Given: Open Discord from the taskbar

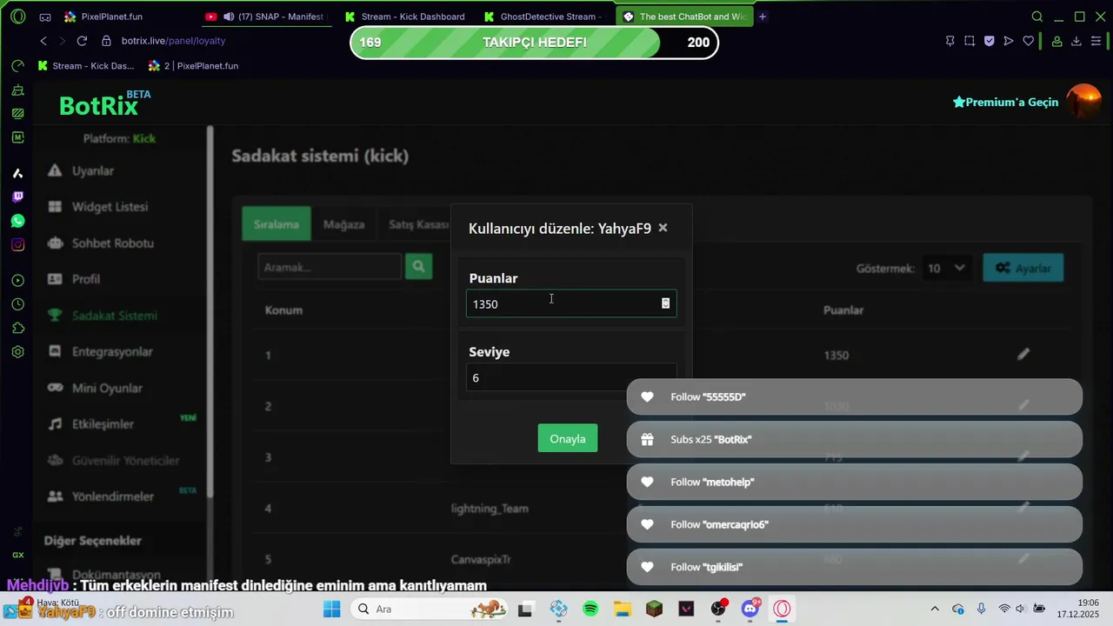Looking at the screenshot, I should coord(750,609).
